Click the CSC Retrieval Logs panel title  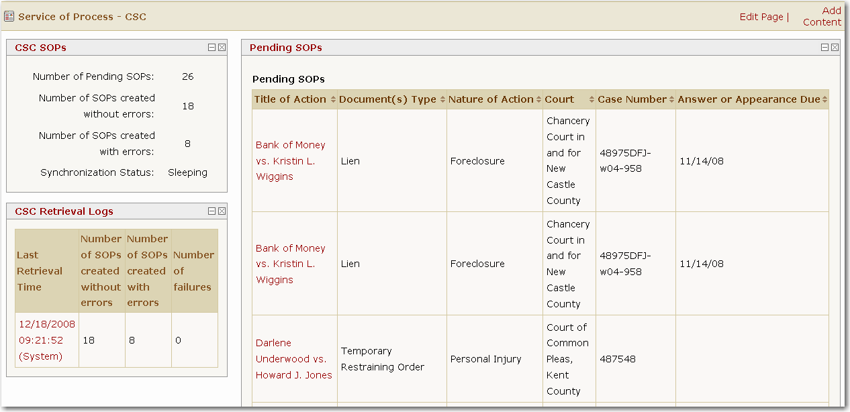point(64,211)
